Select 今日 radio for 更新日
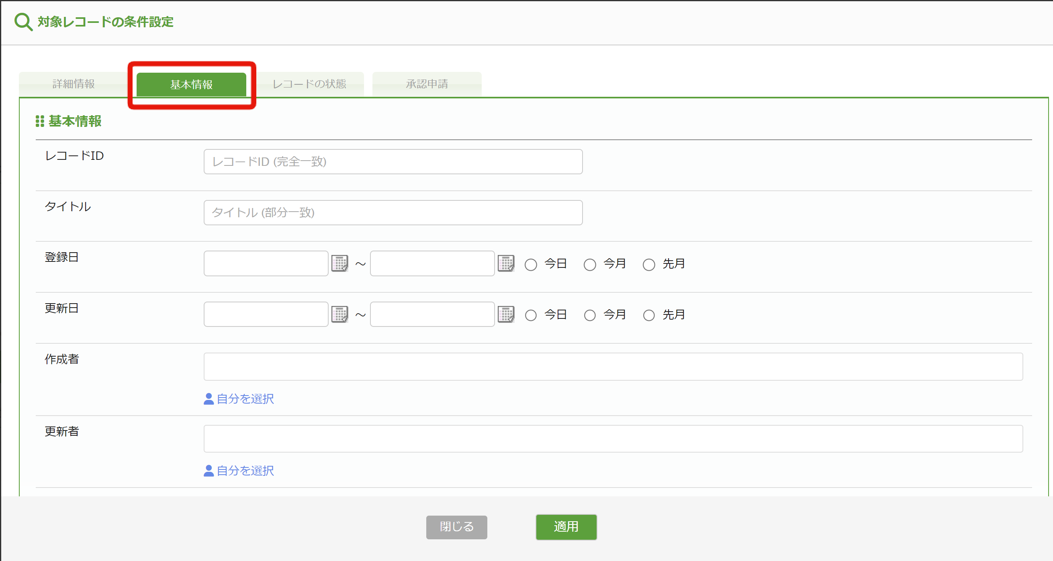Image resolution: width=1053 pixels, height=561 pixels. click(531, 315)
